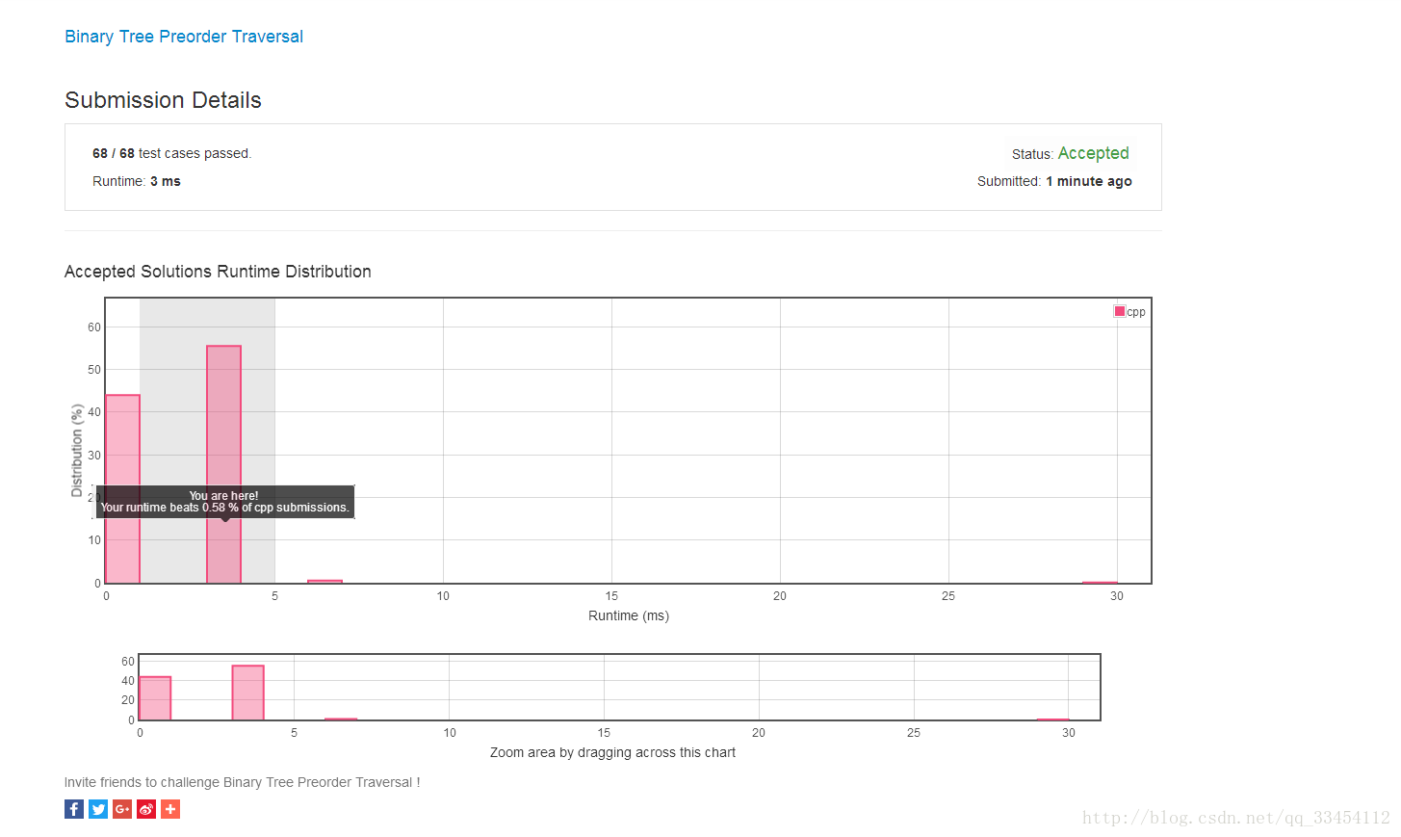The width and height of the screenshot is (1401, 837).
Task: Click 'Zoom area by dragging across this chart'
Action: tap(612, 752)
